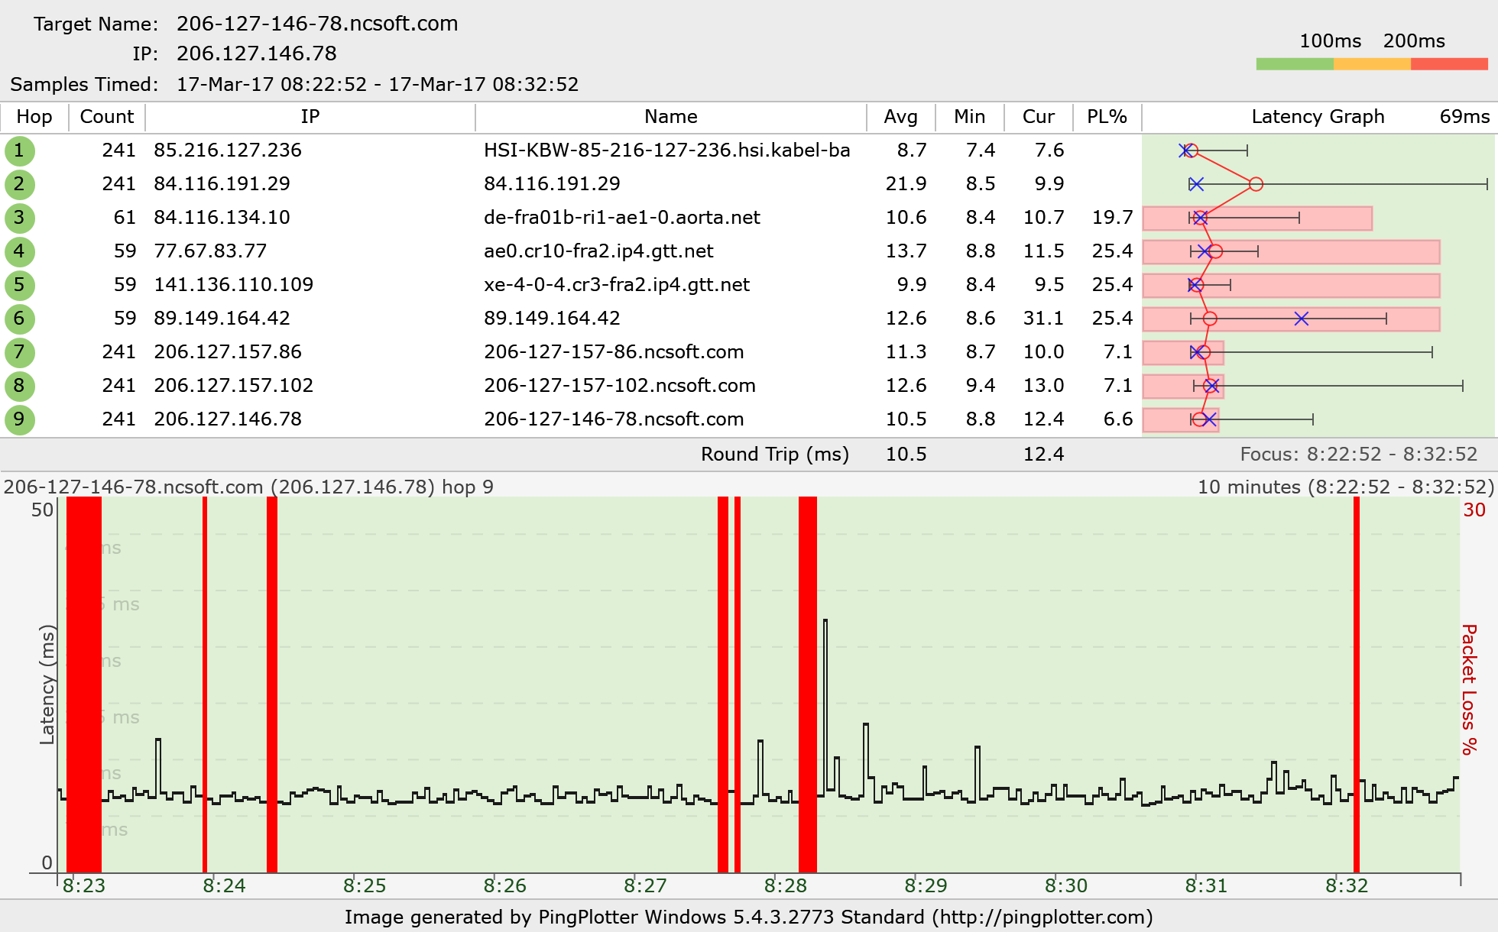Click the Hop column header

coord(34,117)
